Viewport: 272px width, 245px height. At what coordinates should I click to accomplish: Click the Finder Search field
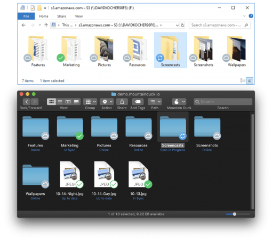point(223,102)
